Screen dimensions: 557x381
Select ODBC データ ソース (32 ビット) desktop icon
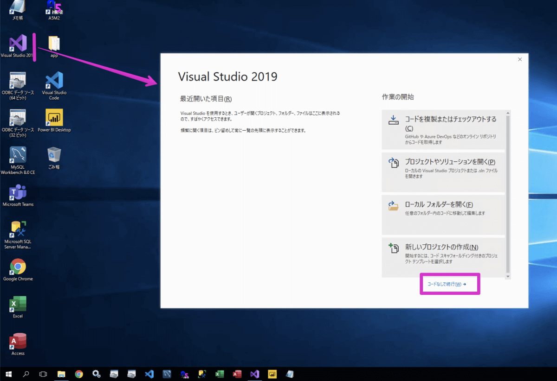tap(18, 123)
